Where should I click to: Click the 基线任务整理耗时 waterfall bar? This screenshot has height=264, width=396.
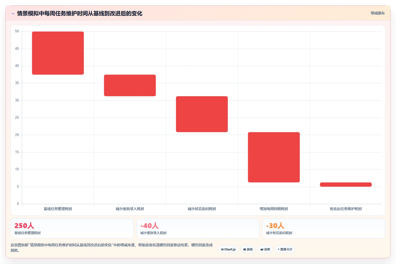click(x=58, y=53)
